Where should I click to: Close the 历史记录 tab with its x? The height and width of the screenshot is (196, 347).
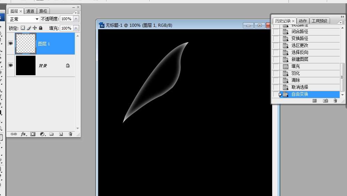[293, 21]
